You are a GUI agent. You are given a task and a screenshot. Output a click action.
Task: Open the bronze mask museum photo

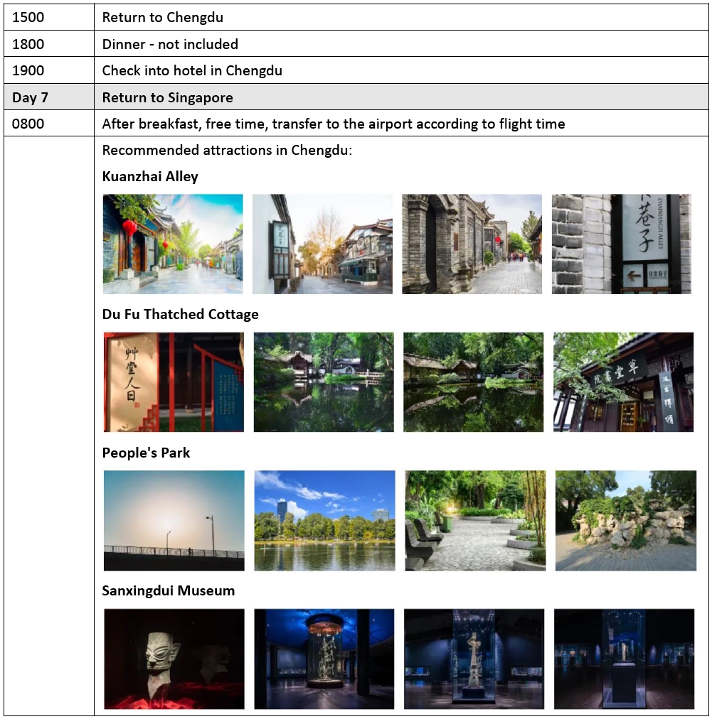(x=174, y=658)
